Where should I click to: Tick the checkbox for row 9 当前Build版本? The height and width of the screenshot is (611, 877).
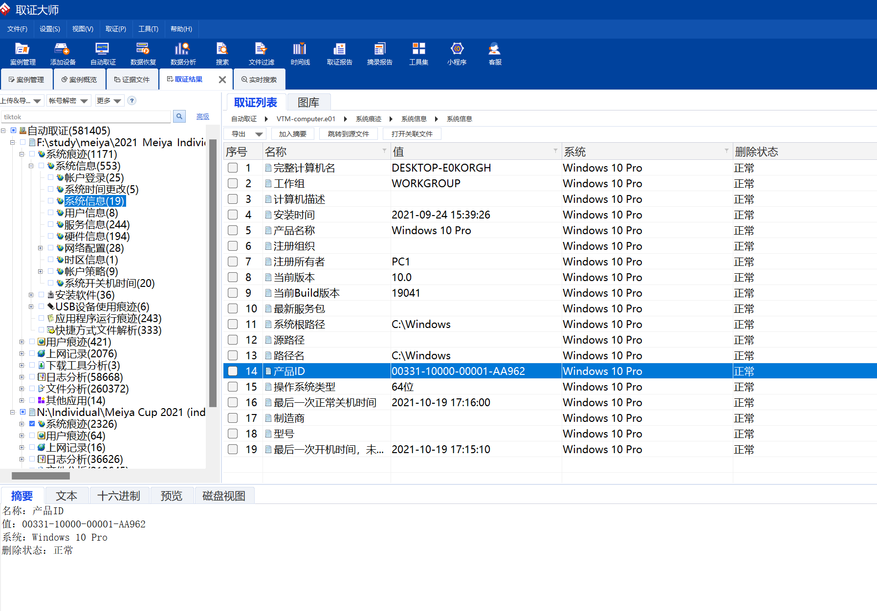[233, 293]
